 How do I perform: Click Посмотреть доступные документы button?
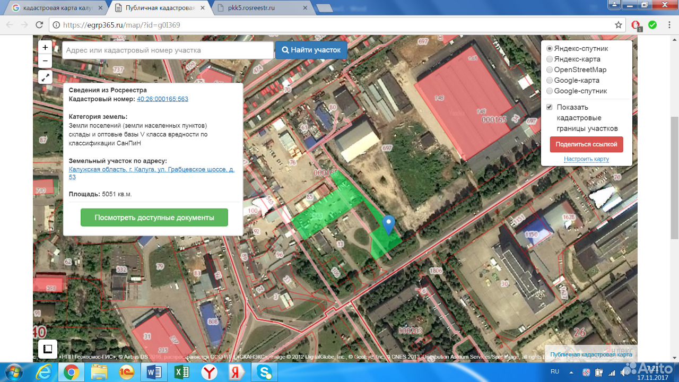click(x=154, y=218)
